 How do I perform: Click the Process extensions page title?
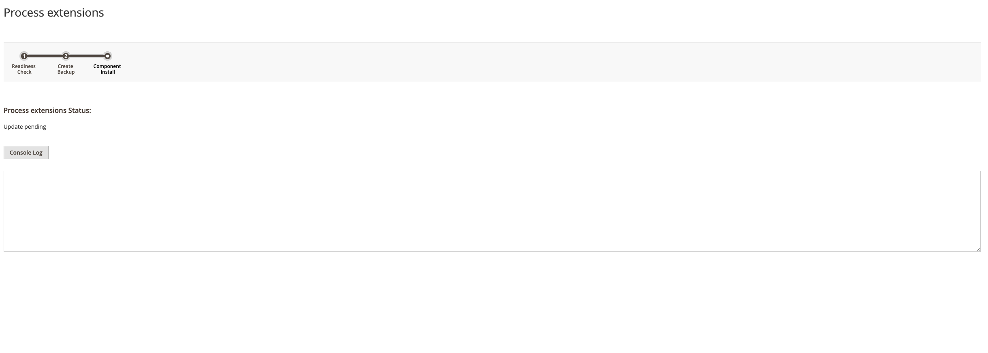pyautogui.click(x=54, y=13)
